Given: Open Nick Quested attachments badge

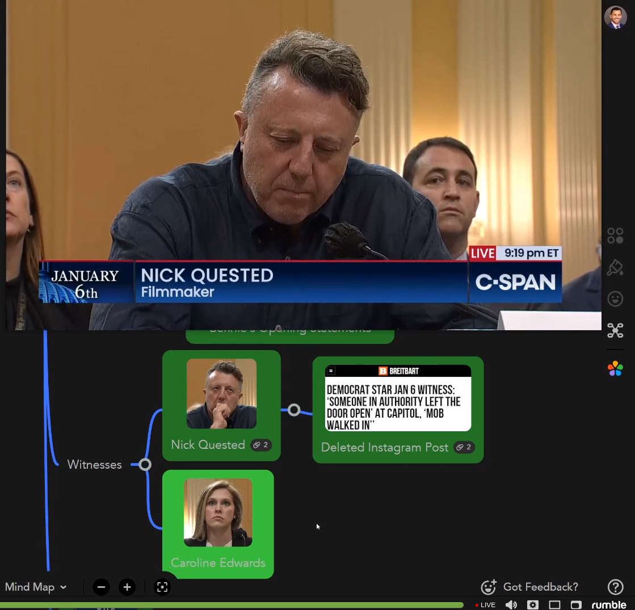Looking at the screenshot, I should pos(261,445).
